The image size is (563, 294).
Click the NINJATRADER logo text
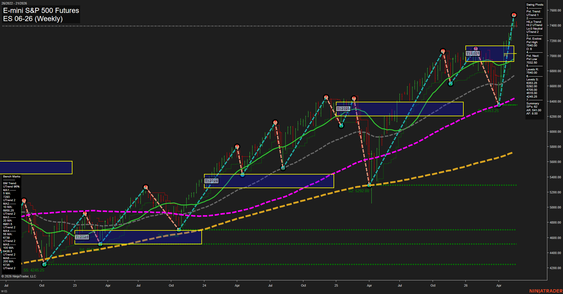[x=546, y=291]
